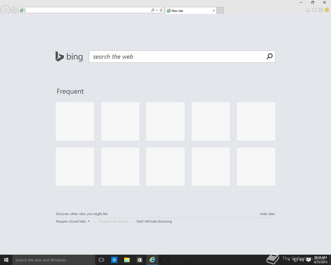Click the Forward arrow navigation button
Image resolution: width=331 pixels, height=265 pixels.
click(x=14, y=10)
